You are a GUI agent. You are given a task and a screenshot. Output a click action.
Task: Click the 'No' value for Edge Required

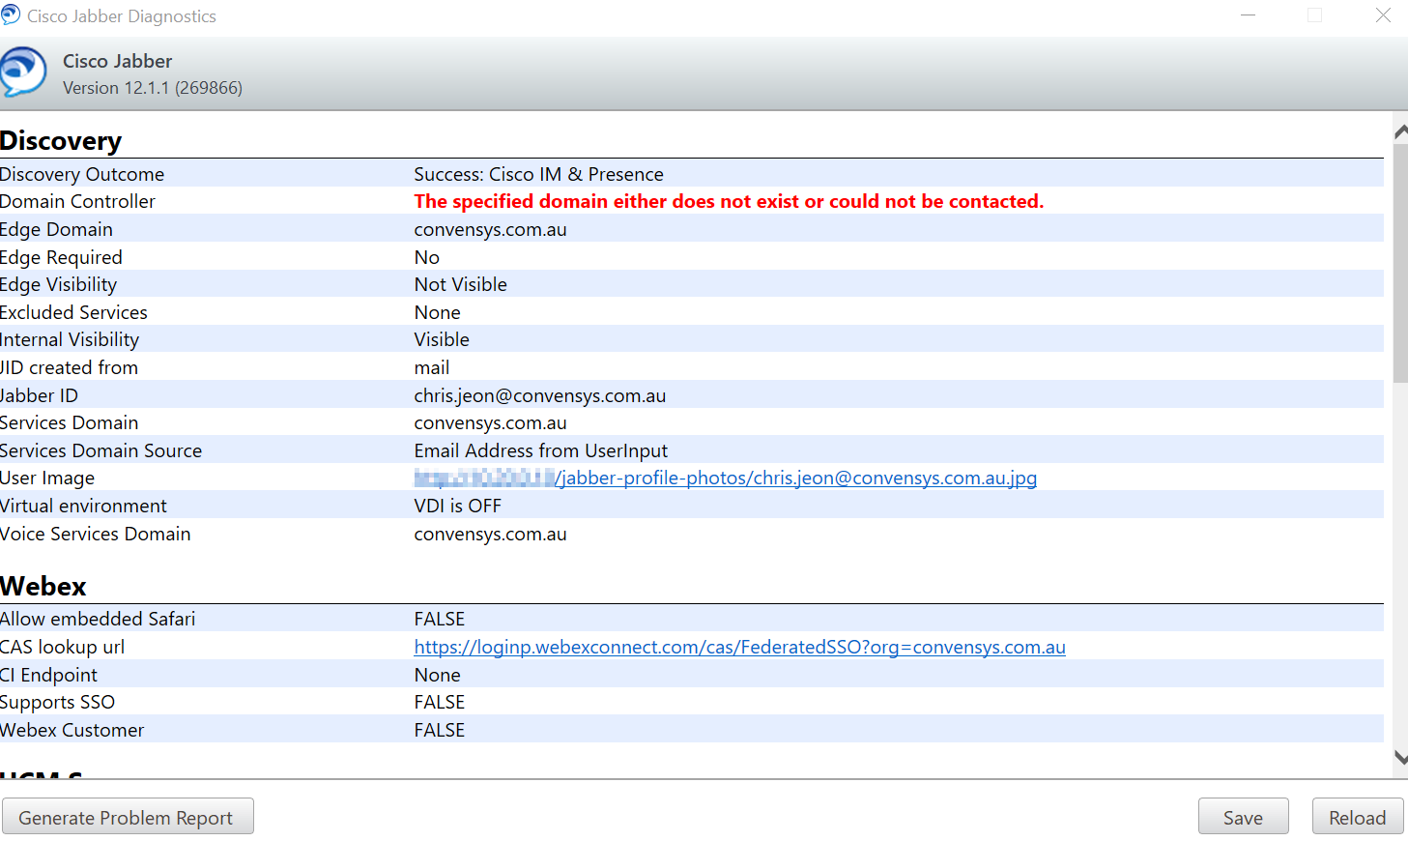point(426,257)
